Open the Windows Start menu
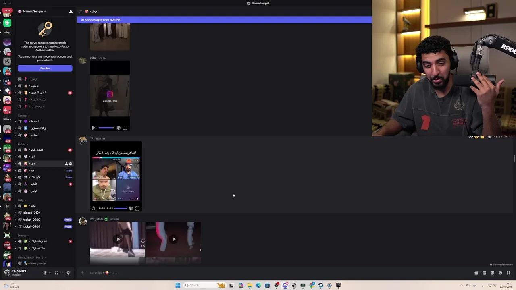The image size is (516, 290). 178,285
